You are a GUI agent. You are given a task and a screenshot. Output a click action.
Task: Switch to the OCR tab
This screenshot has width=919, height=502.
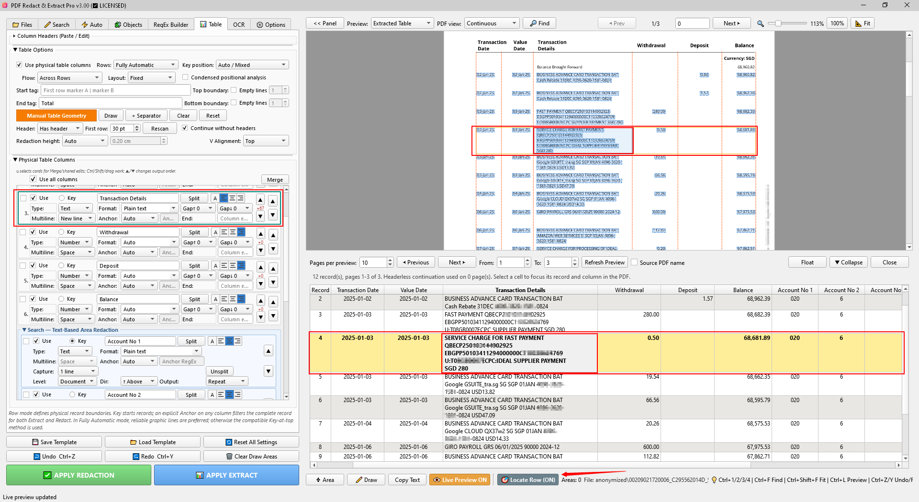(x=239, y=25)
